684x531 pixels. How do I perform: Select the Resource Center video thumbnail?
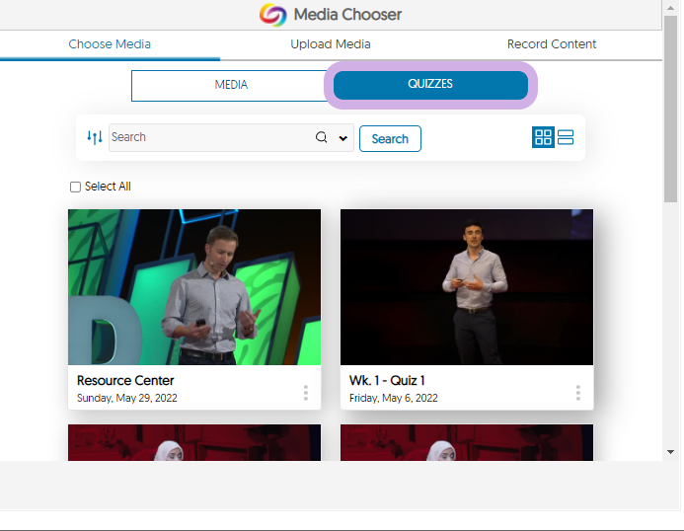(194, 287)
